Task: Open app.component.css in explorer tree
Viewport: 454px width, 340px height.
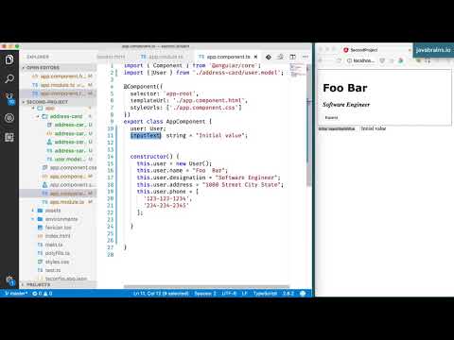Action: click(69, 168)
